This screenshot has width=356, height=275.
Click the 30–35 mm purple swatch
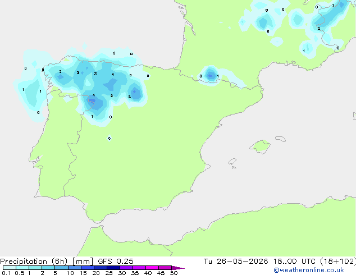[126, 268]
